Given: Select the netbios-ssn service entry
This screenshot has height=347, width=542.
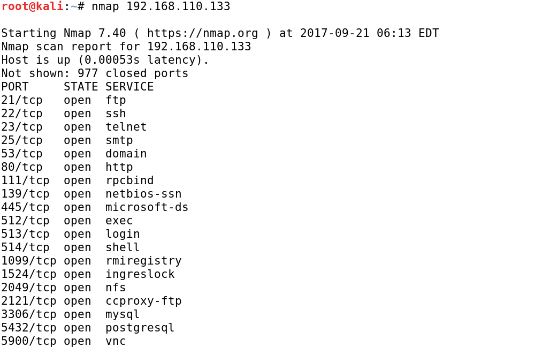Looking at the screenshot, I should click(x=143, y=194).
